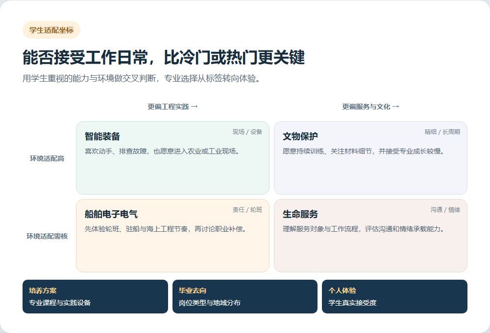The height and width of the screenshot is (333, 490).
Task: Click the description 愿意持续训练、关注材料细节
Action: (364, 151)
